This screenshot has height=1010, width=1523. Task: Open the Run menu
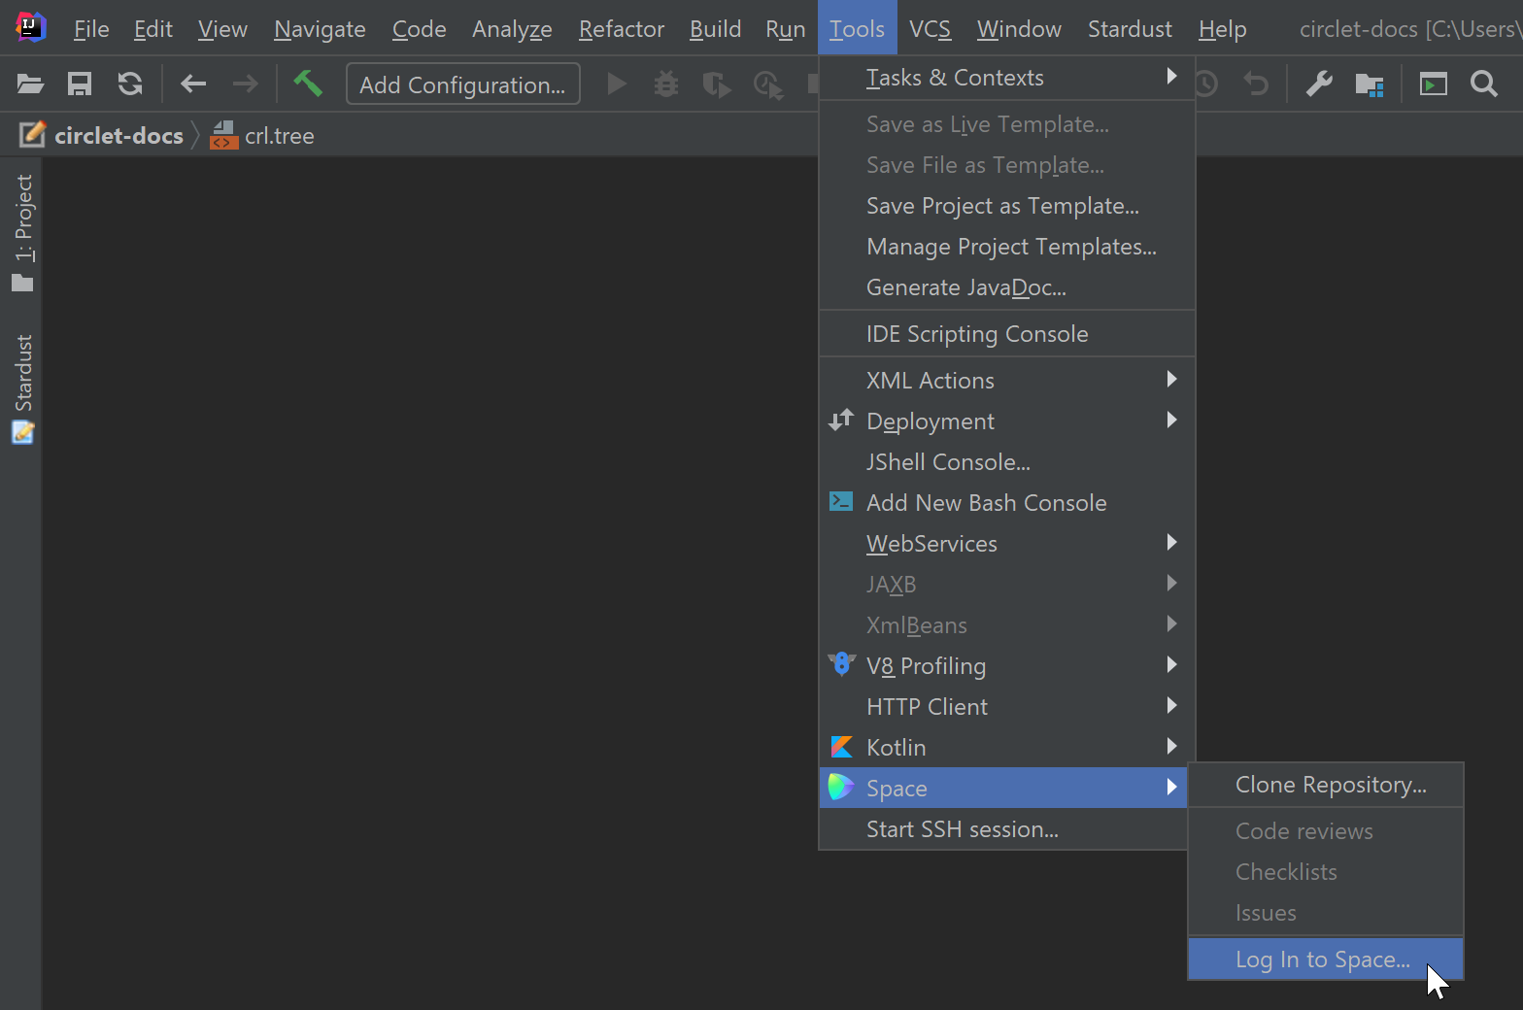(785, 29)
